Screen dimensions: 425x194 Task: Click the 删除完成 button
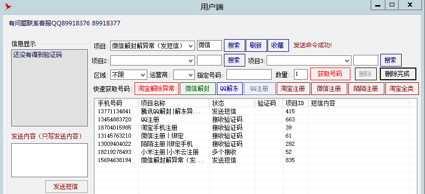pos(398,74)
